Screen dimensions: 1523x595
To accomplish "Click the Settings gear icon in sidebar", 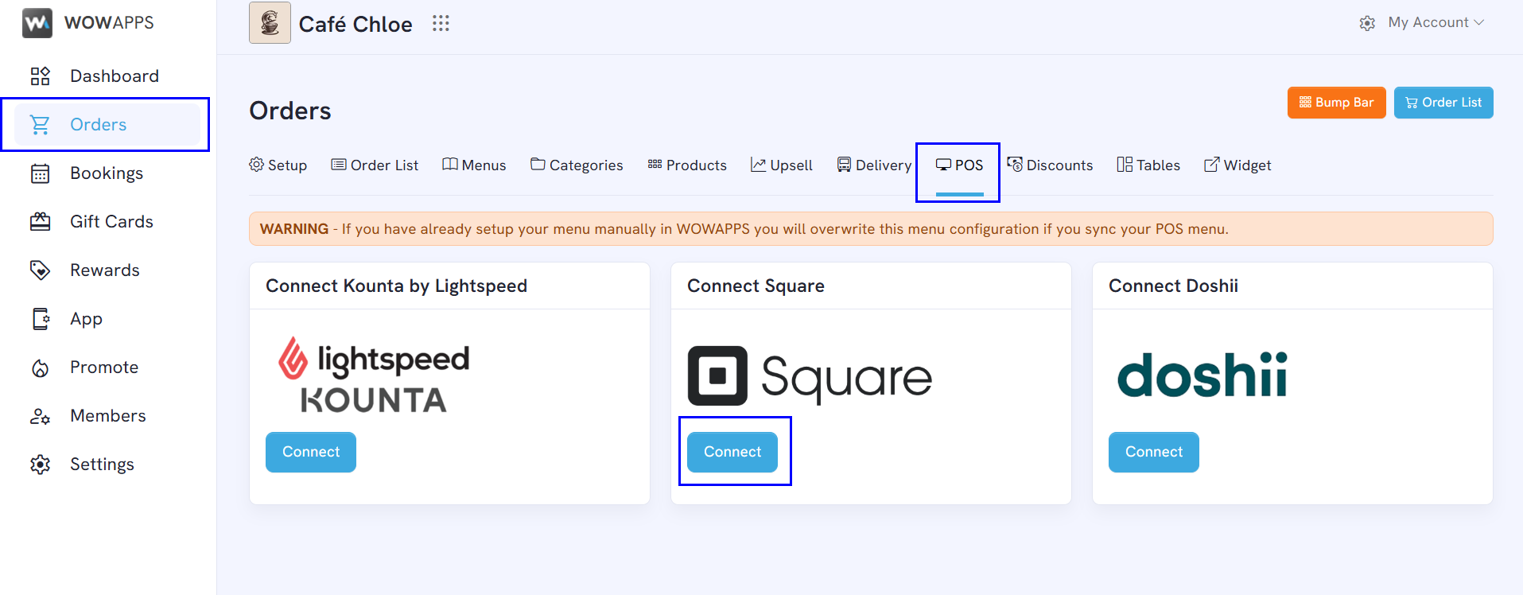I will (x=40, y=465).
